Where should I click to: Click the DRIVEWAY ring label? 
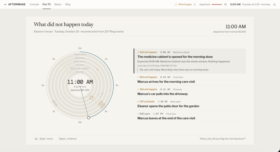80,58
